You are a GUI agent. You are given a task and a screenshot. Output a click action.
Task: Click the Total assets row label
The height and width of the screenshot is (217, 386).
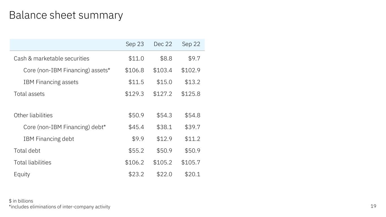click(x=29, y=94)
